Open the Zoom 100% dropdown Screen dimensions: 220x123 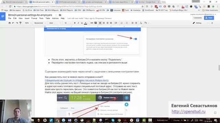pos(28,23)
